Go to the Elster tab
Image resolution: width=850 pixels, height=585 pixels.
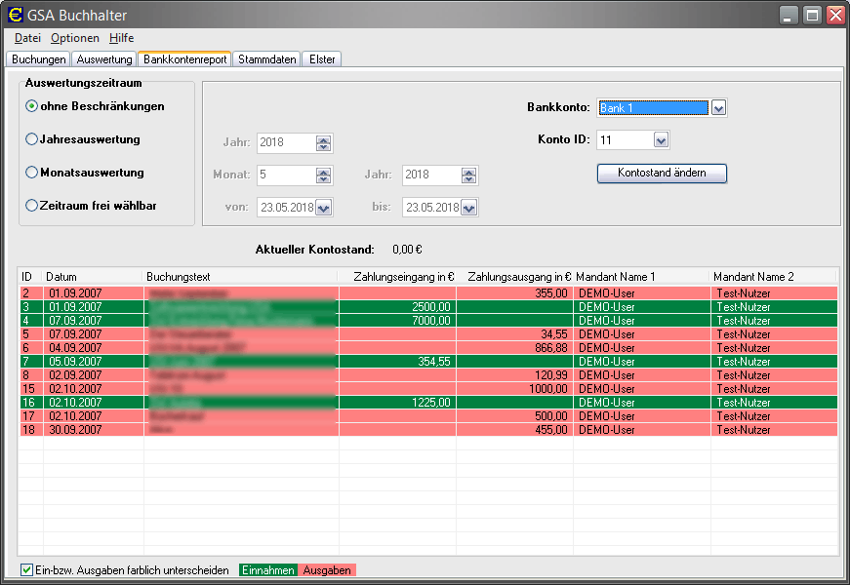point(322,59)
